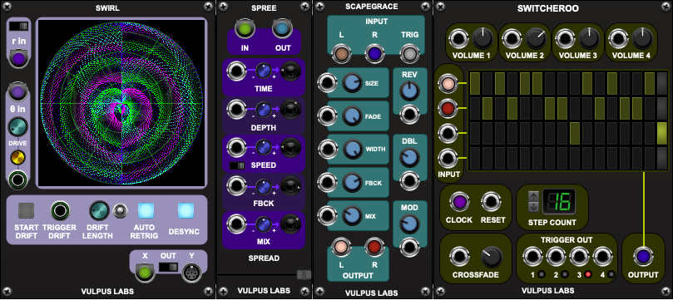
Task: Adjust the FBCK blue knob on Scapegrace
Action: coord(352,182)
